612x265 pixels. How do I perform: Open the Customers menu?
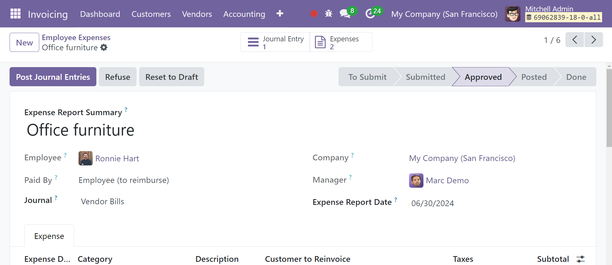coord(151,14)
